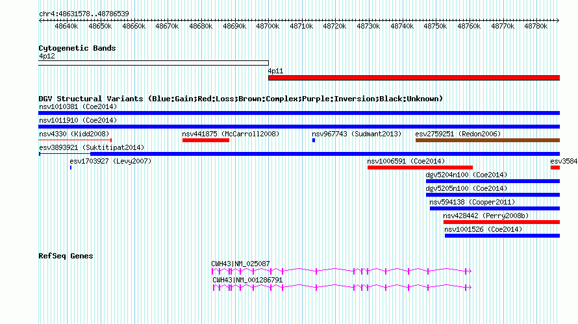This screenshot has width=578, height=324.
Task: Click the blue nsv1010381 gain variant bar
Action: [x=299, y=113]
